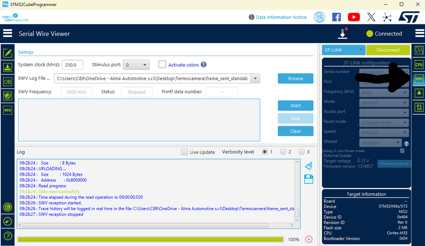Open the Frequency (kHz) dropdown
The image size is (425, 246).
pyautogui.click(x=384, y=93)
